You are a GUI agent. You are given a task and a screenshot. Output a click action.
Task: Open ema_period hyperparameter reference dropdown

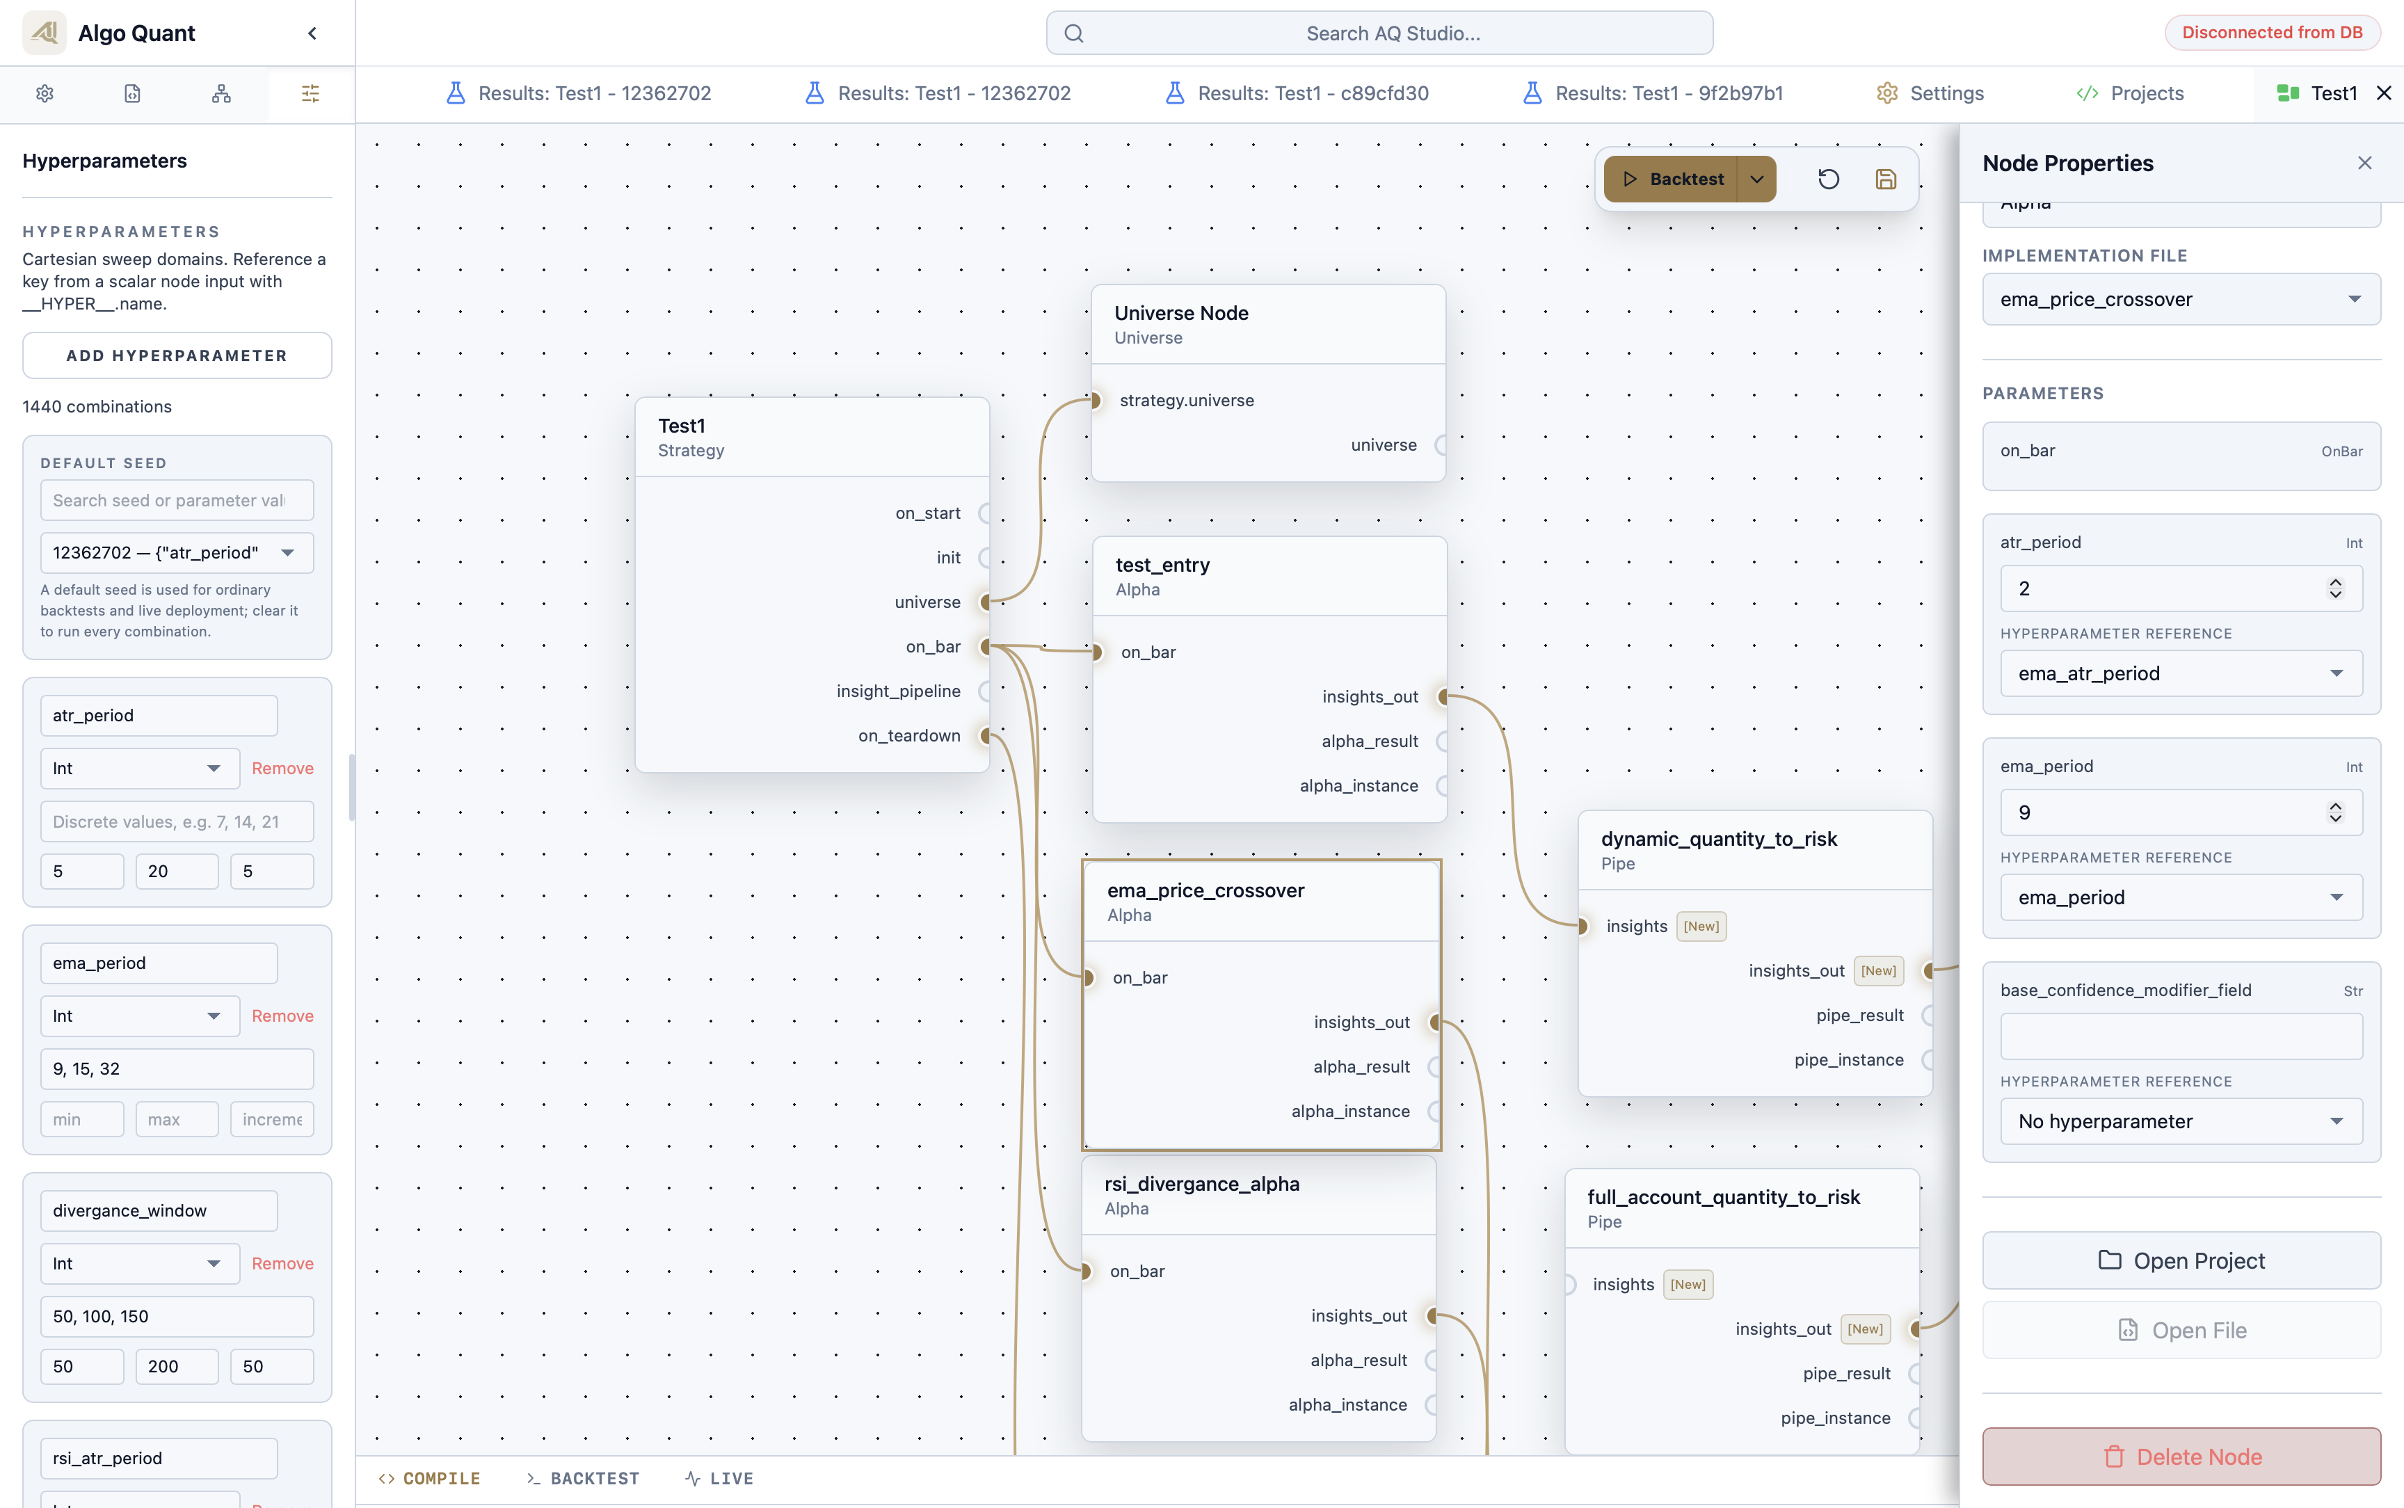click(2181, 897)
